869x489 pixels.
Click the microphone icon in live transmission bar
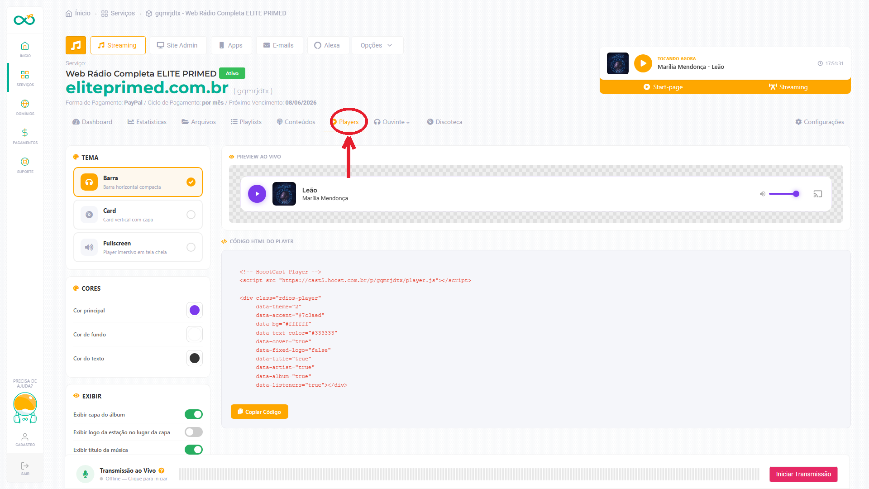click(x=85, y=474)
